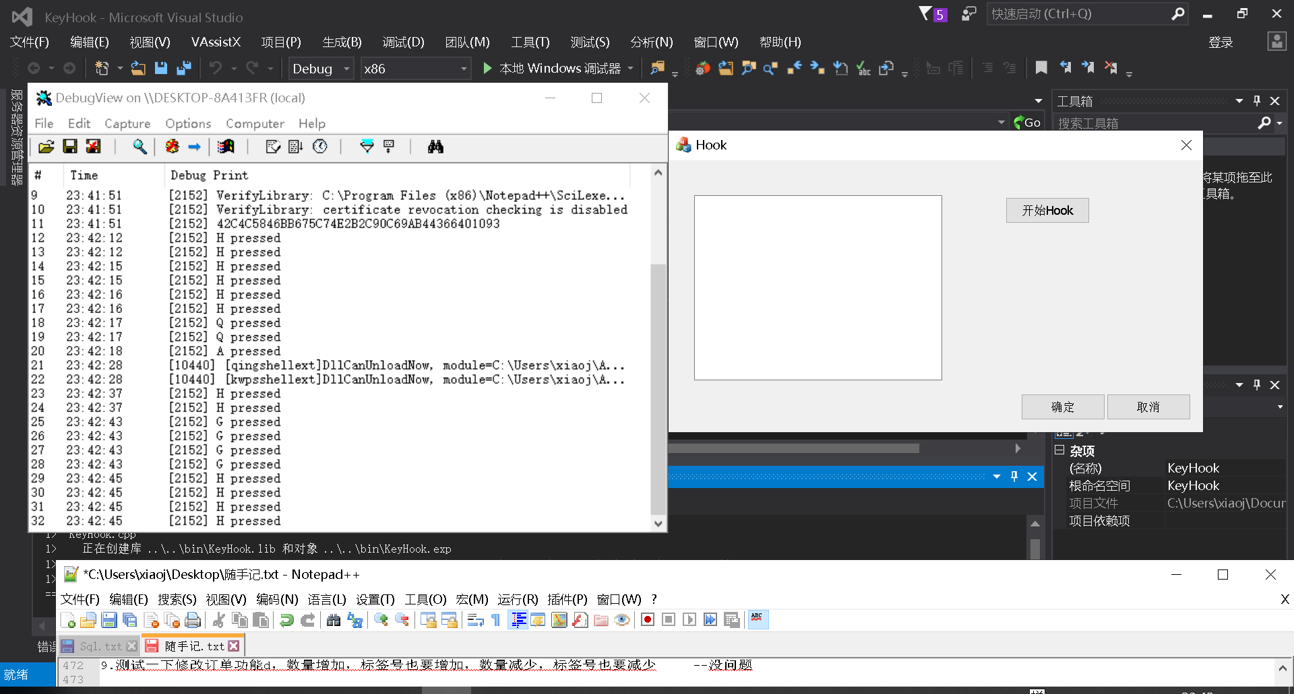Click 开始Hook button in Hook dialog
1294x694 pixels.
1047,210
